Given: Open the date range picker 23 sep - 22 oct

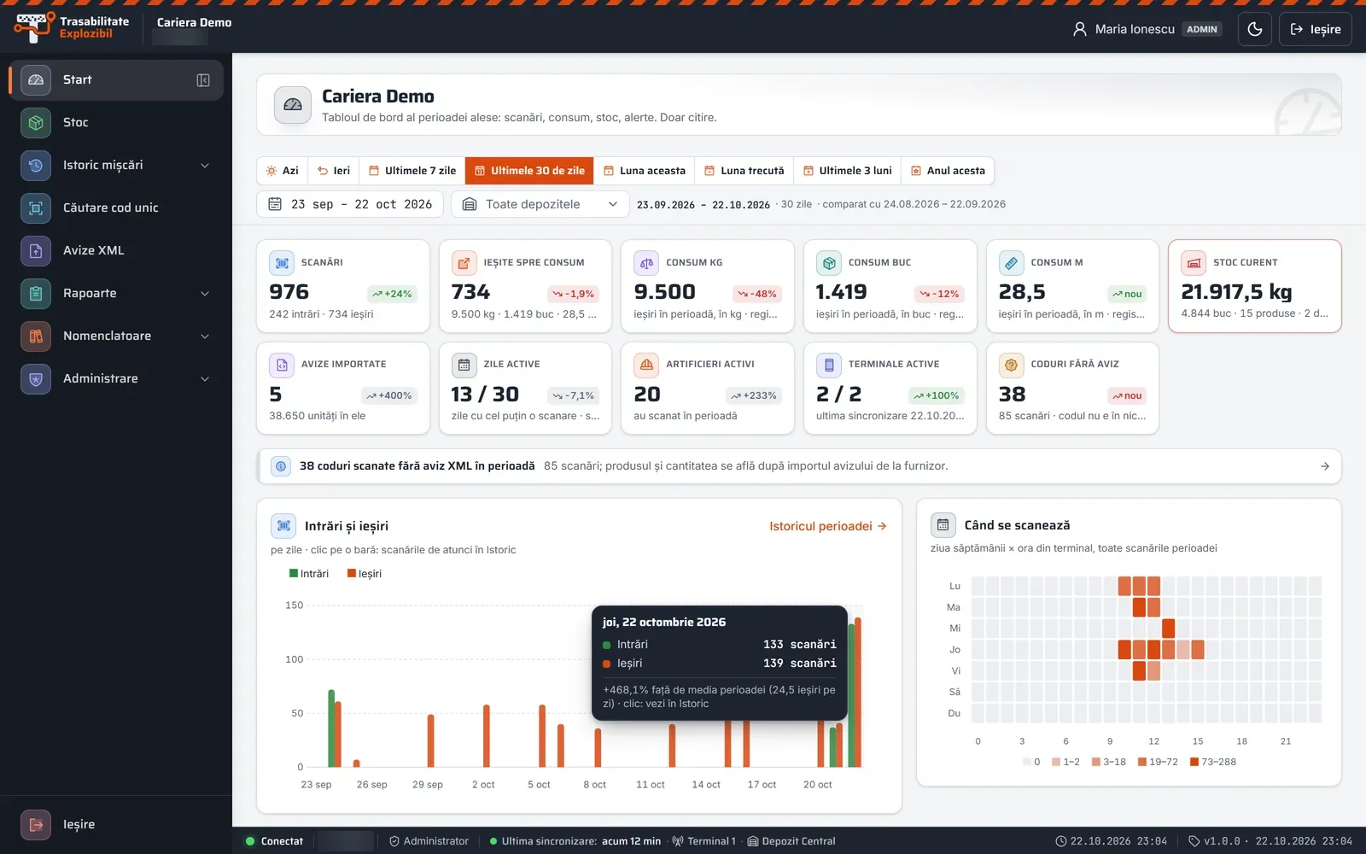Looking at the screenshot, I should coord(350,204).
